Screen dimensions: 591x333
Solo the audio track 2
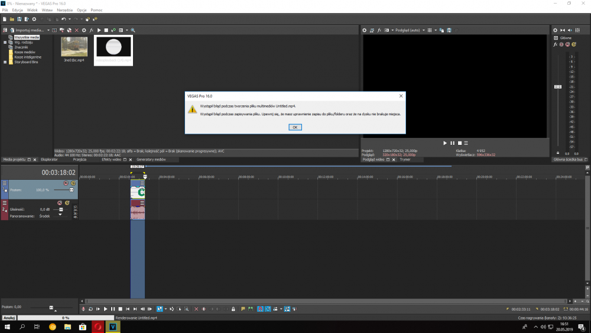tap(67, 203)
